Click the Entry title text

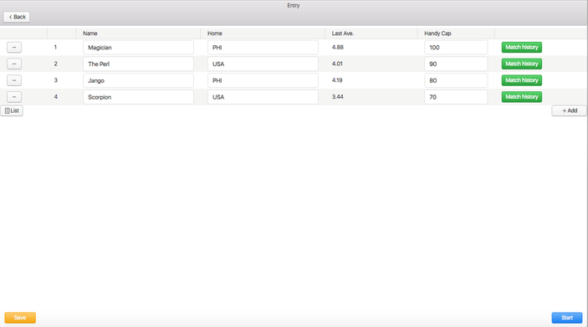coord(294,5)
